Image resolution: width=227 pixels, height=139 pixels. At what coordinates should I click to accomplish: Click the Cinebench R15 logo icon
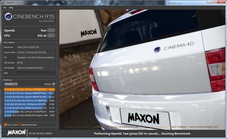[8, 16]
